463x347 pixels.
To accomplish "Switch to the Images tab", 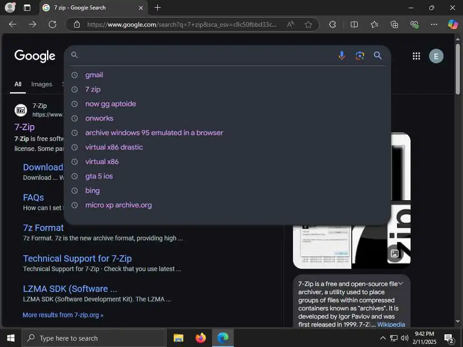I will click(x=42, y=84).
